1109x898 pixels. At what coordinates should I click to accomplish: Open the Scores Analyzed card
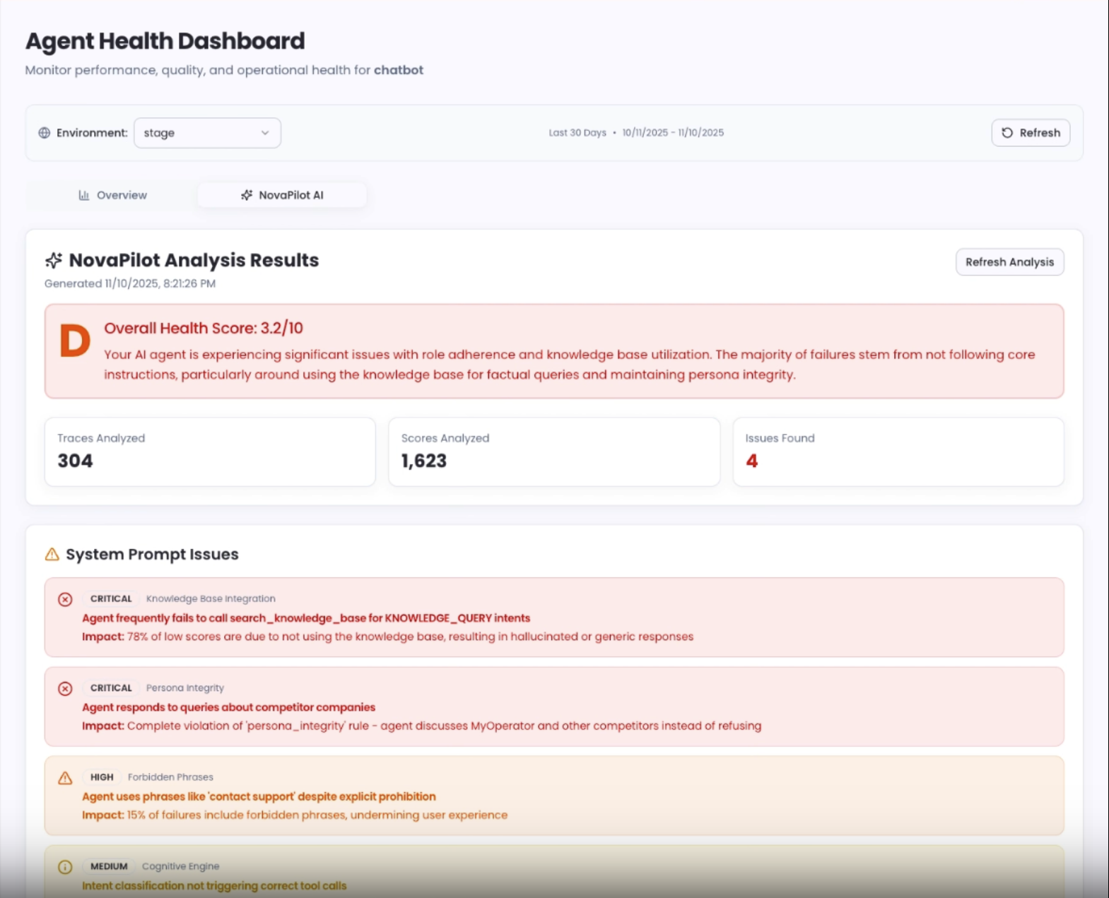point(553,451)
